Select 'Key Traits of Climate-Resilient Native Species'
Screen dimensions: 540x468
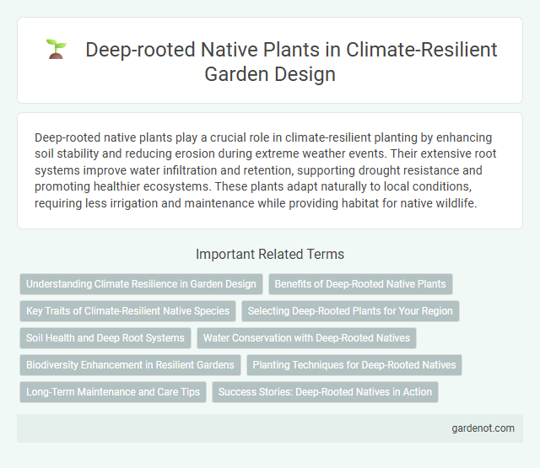coord(127,311)
